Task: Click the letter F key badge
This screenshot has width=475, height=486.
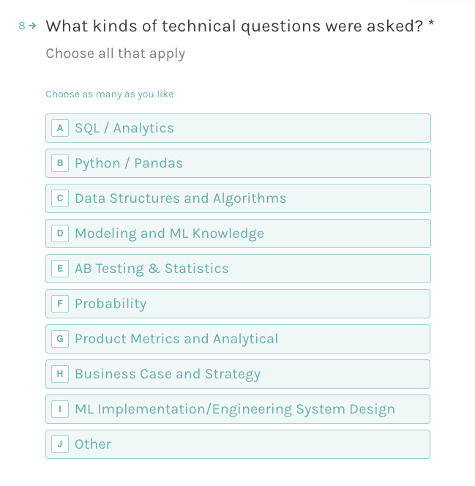Action: tap(60, 304)
